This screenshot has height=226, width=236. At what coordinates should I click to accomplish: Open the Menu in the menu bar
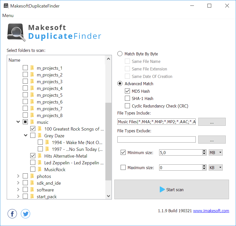click(8, 16)
